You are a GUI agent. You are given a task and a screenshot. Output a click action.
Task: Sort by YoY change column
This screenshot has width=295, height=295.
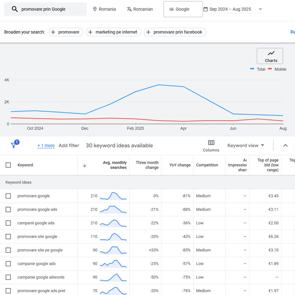(180, 165)
